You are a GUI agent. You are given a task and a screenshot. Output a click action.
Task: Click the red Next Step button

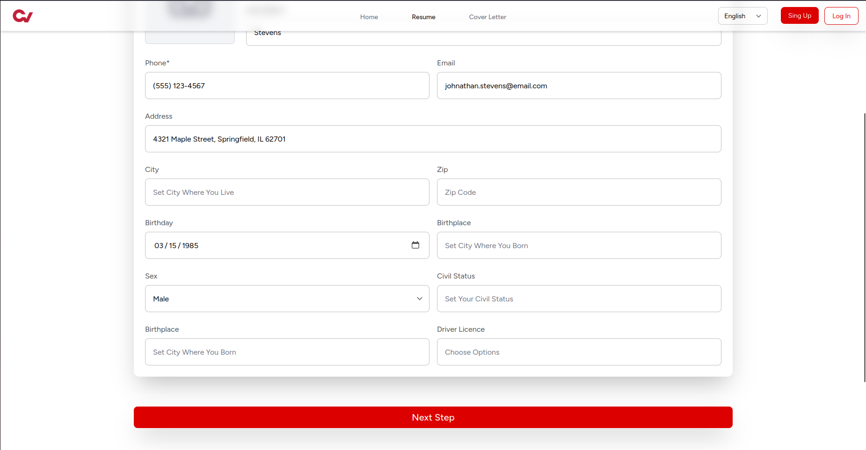[x=433, y=417]
